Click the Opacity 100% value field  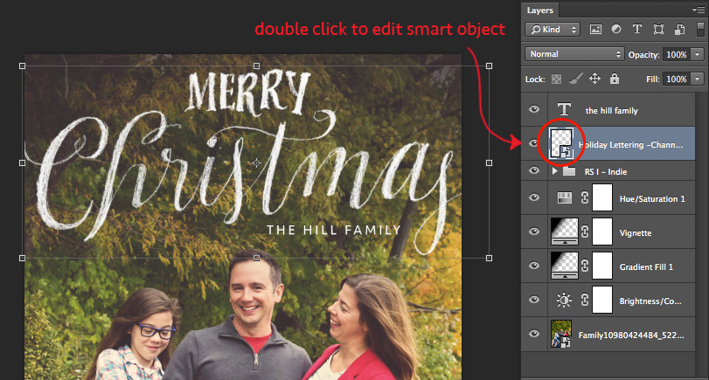click(677, 54)
